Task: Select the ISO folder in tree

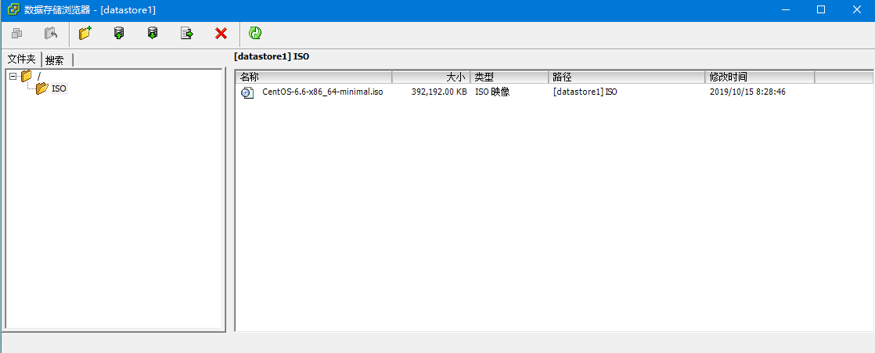Action: click(59, 88)
